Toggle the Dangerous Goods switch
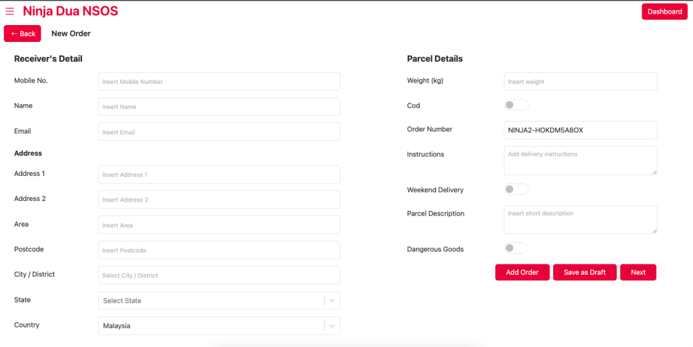Image resolution: width=693 pixels, height=347 pixels. 516,248
